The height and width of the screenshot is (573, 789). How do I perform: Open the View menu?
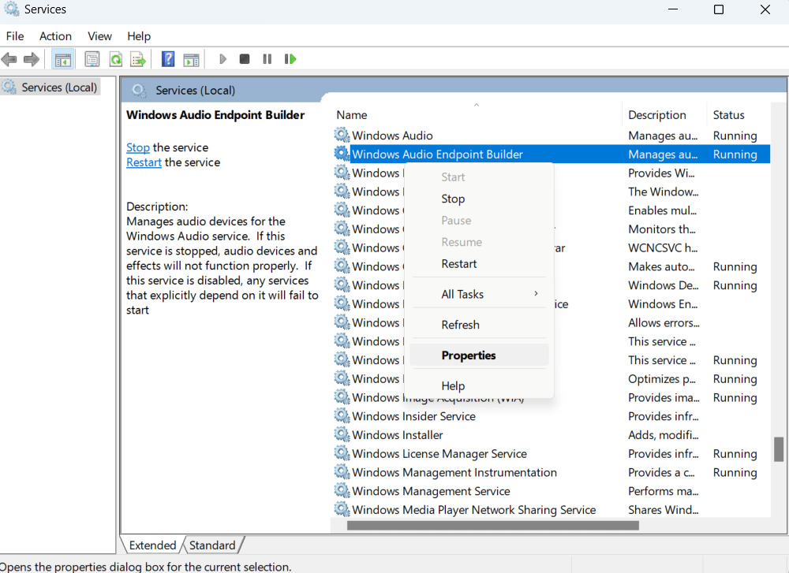point(99,36)
